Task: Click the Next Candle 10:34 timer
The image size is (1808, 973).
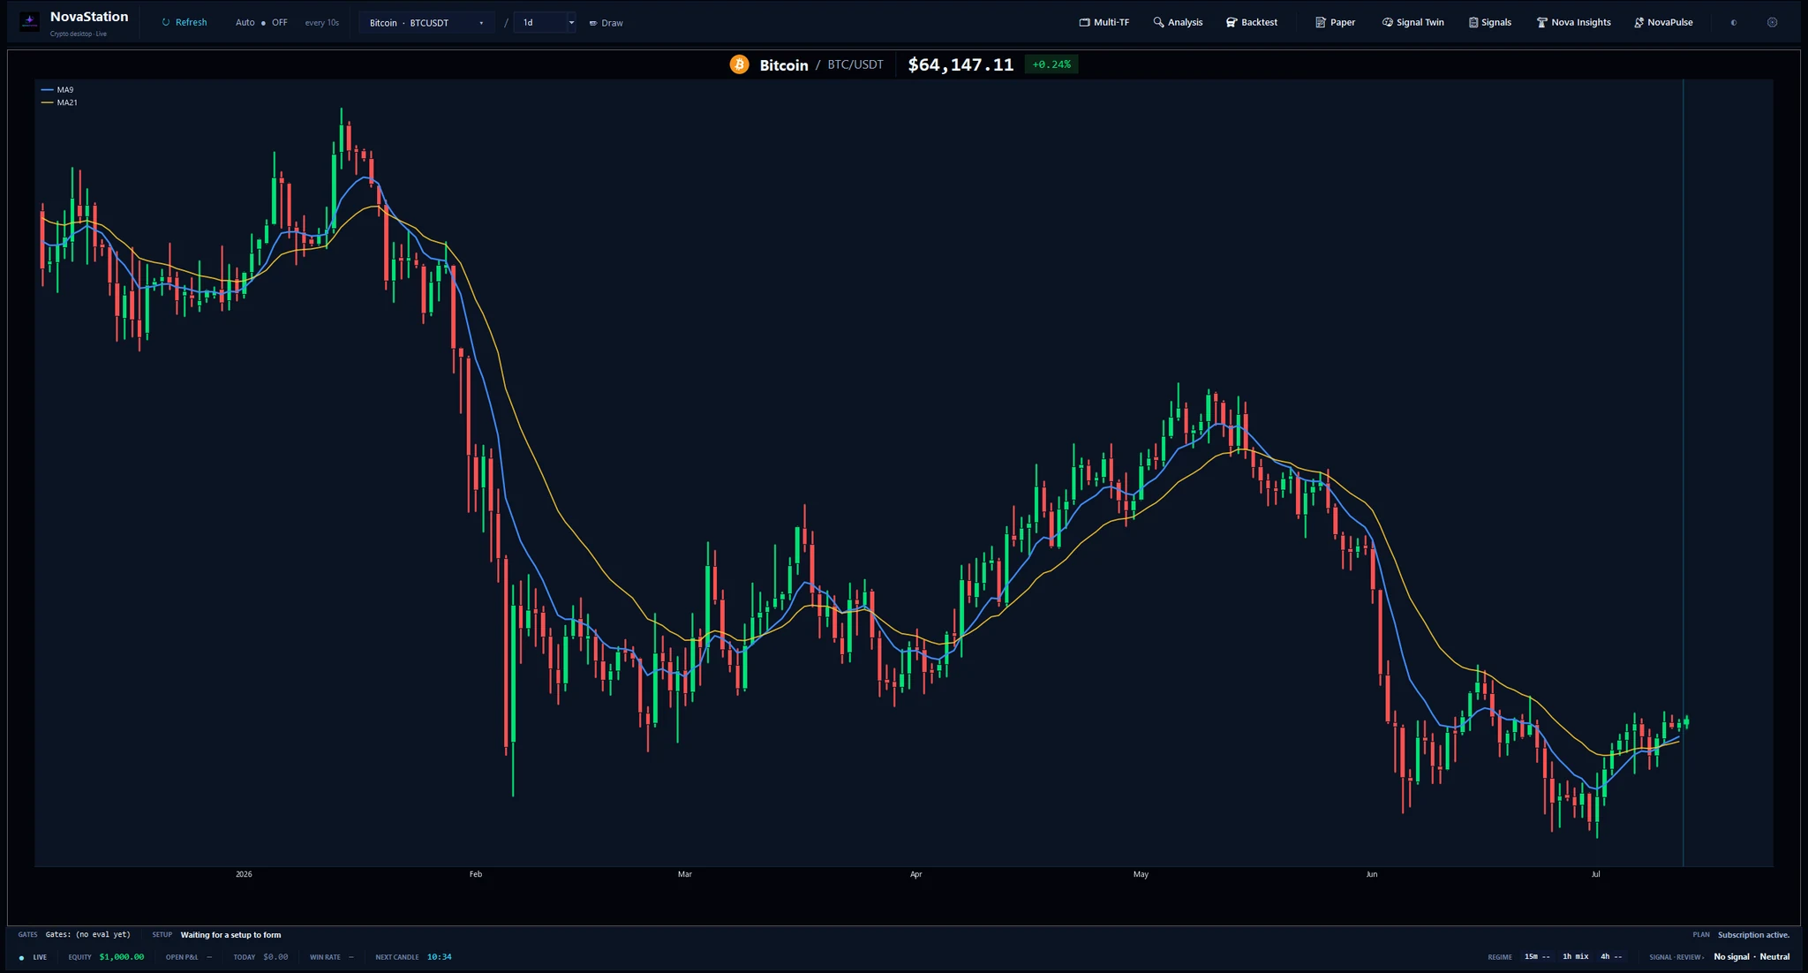Action: tap(440, 958)
